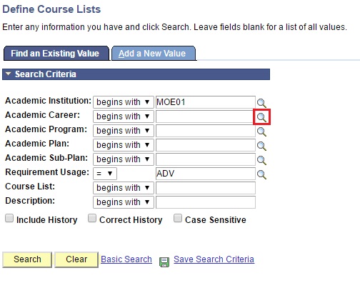Screen dimensions: 360x283
Task: Tick the Correct History checkbox
Action: (92, 218)
